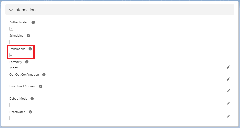Edit Error Email Address via pencil icon

click(228, 91)
